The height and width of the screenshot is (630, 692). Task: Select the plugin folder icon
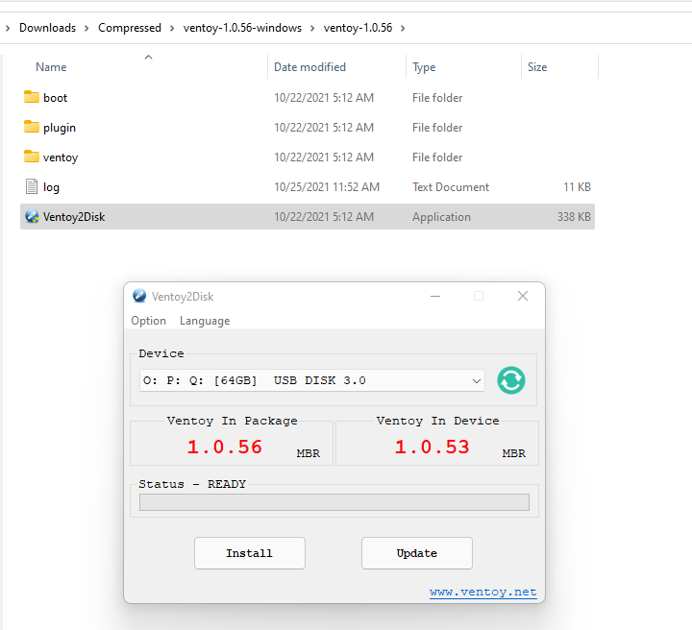coord(32,127)
